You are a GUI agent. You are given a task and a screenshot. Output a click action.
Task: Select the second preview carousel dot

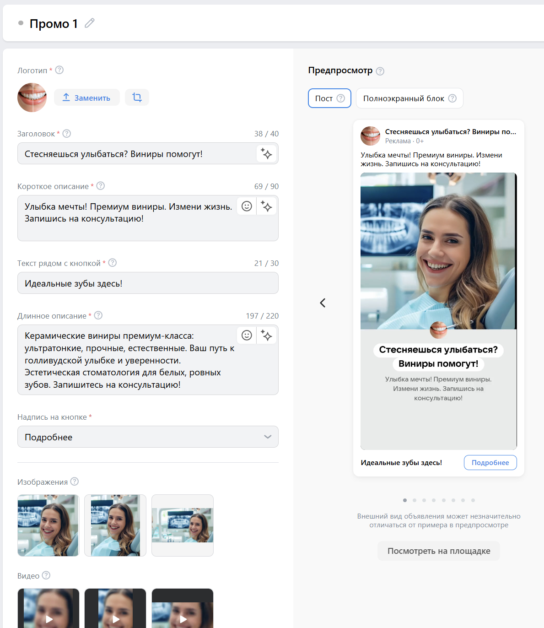415,500
